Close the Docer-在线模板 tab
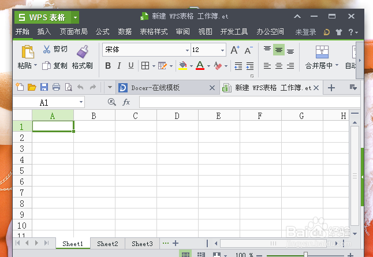The height and width of the screenshot is (257, 373). (x=212, y=88)
